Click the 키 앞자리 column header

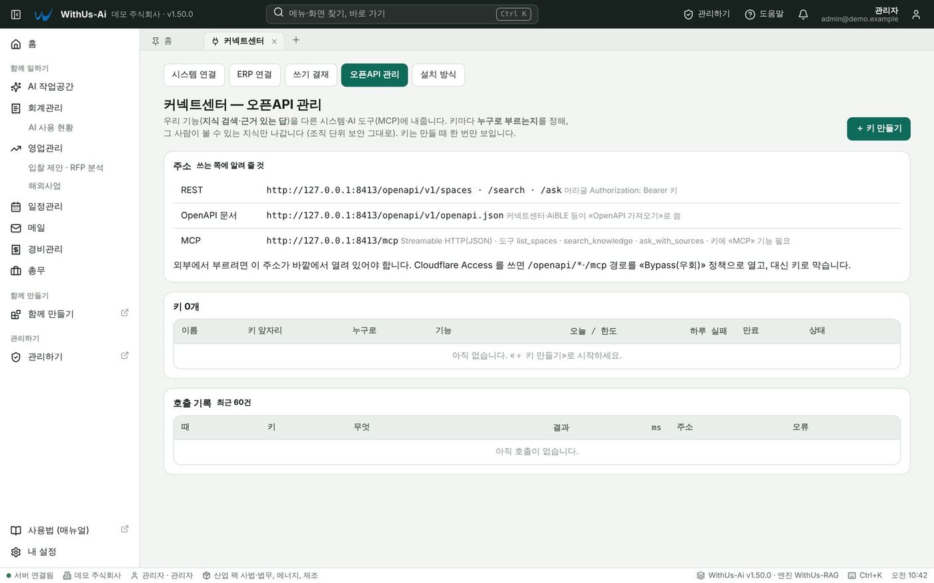(x=265, y=330)
